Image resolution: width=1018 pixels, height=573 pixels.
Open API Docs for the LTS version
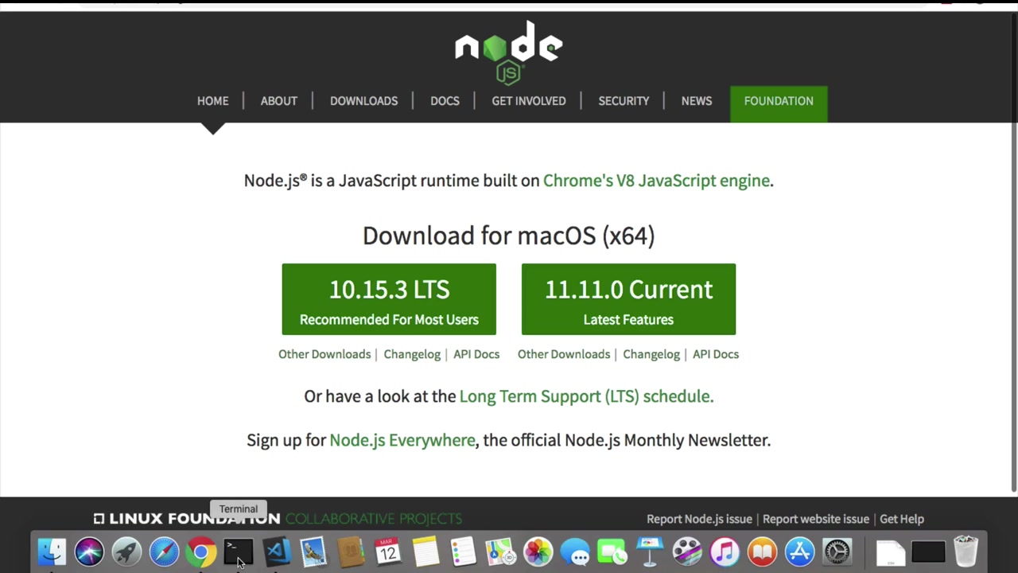pyautogui.click(x=476, y=354)
